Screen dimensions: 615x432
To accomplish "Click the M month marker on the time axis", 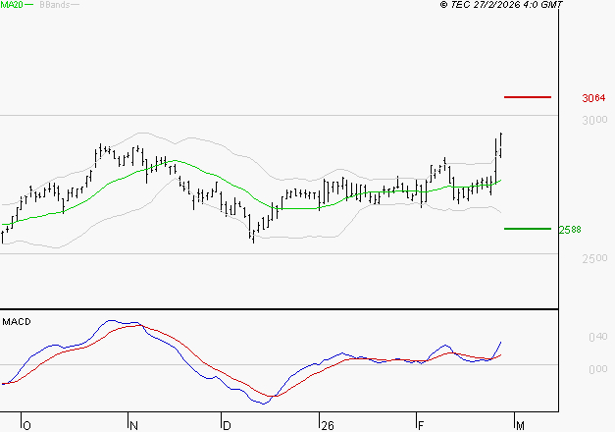I will [x=520, y=426].
